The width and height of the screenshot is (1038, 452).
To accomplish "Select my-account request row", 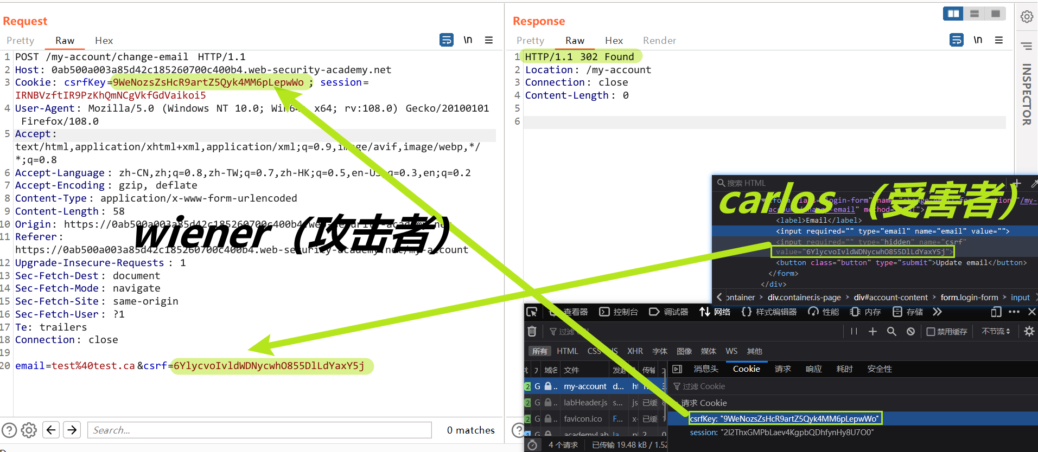I will 585,386.
